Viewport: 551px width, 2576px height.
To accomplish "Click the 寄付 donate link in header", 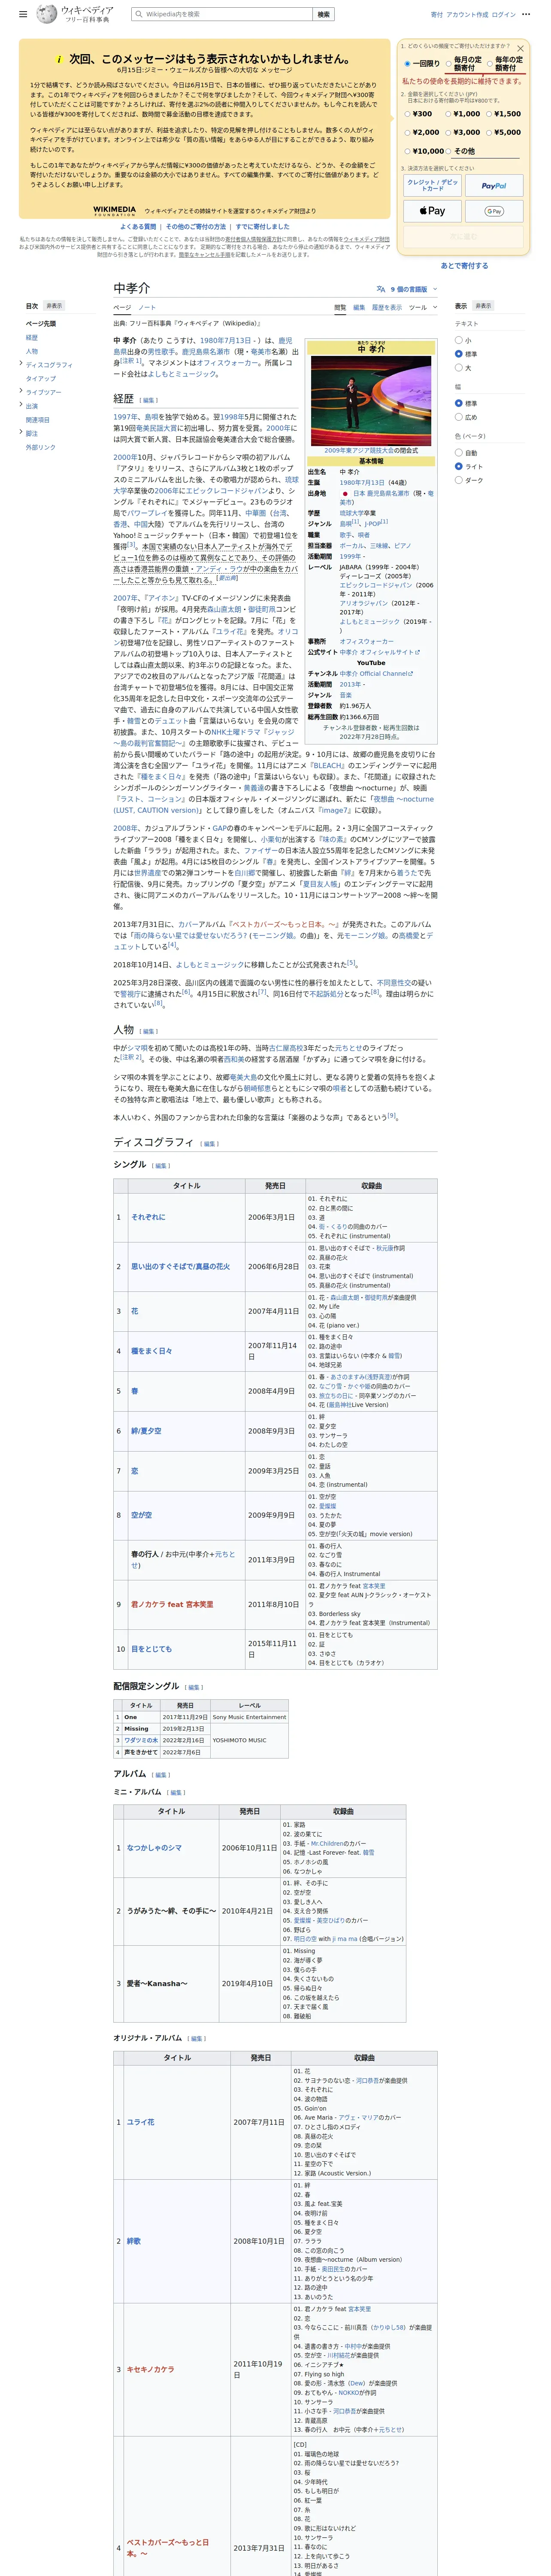I will click(437, 15).
